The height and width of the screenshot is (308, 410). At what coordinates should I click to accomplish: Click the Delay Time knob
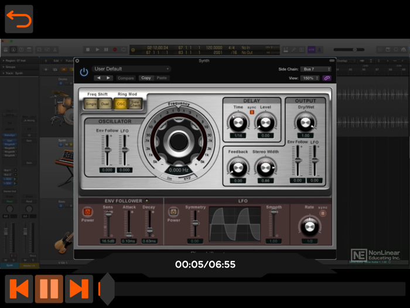[238, 122]
